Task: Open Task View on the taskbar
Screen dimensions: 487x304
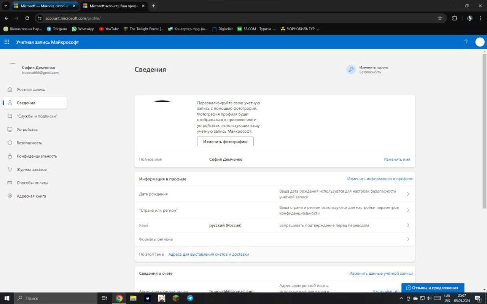Action: [104, 298]
